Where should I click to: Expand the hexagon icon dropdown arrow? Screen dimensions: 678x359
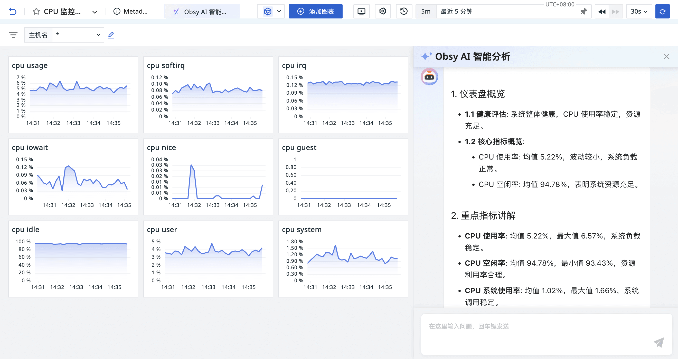(x=279, y=11)
